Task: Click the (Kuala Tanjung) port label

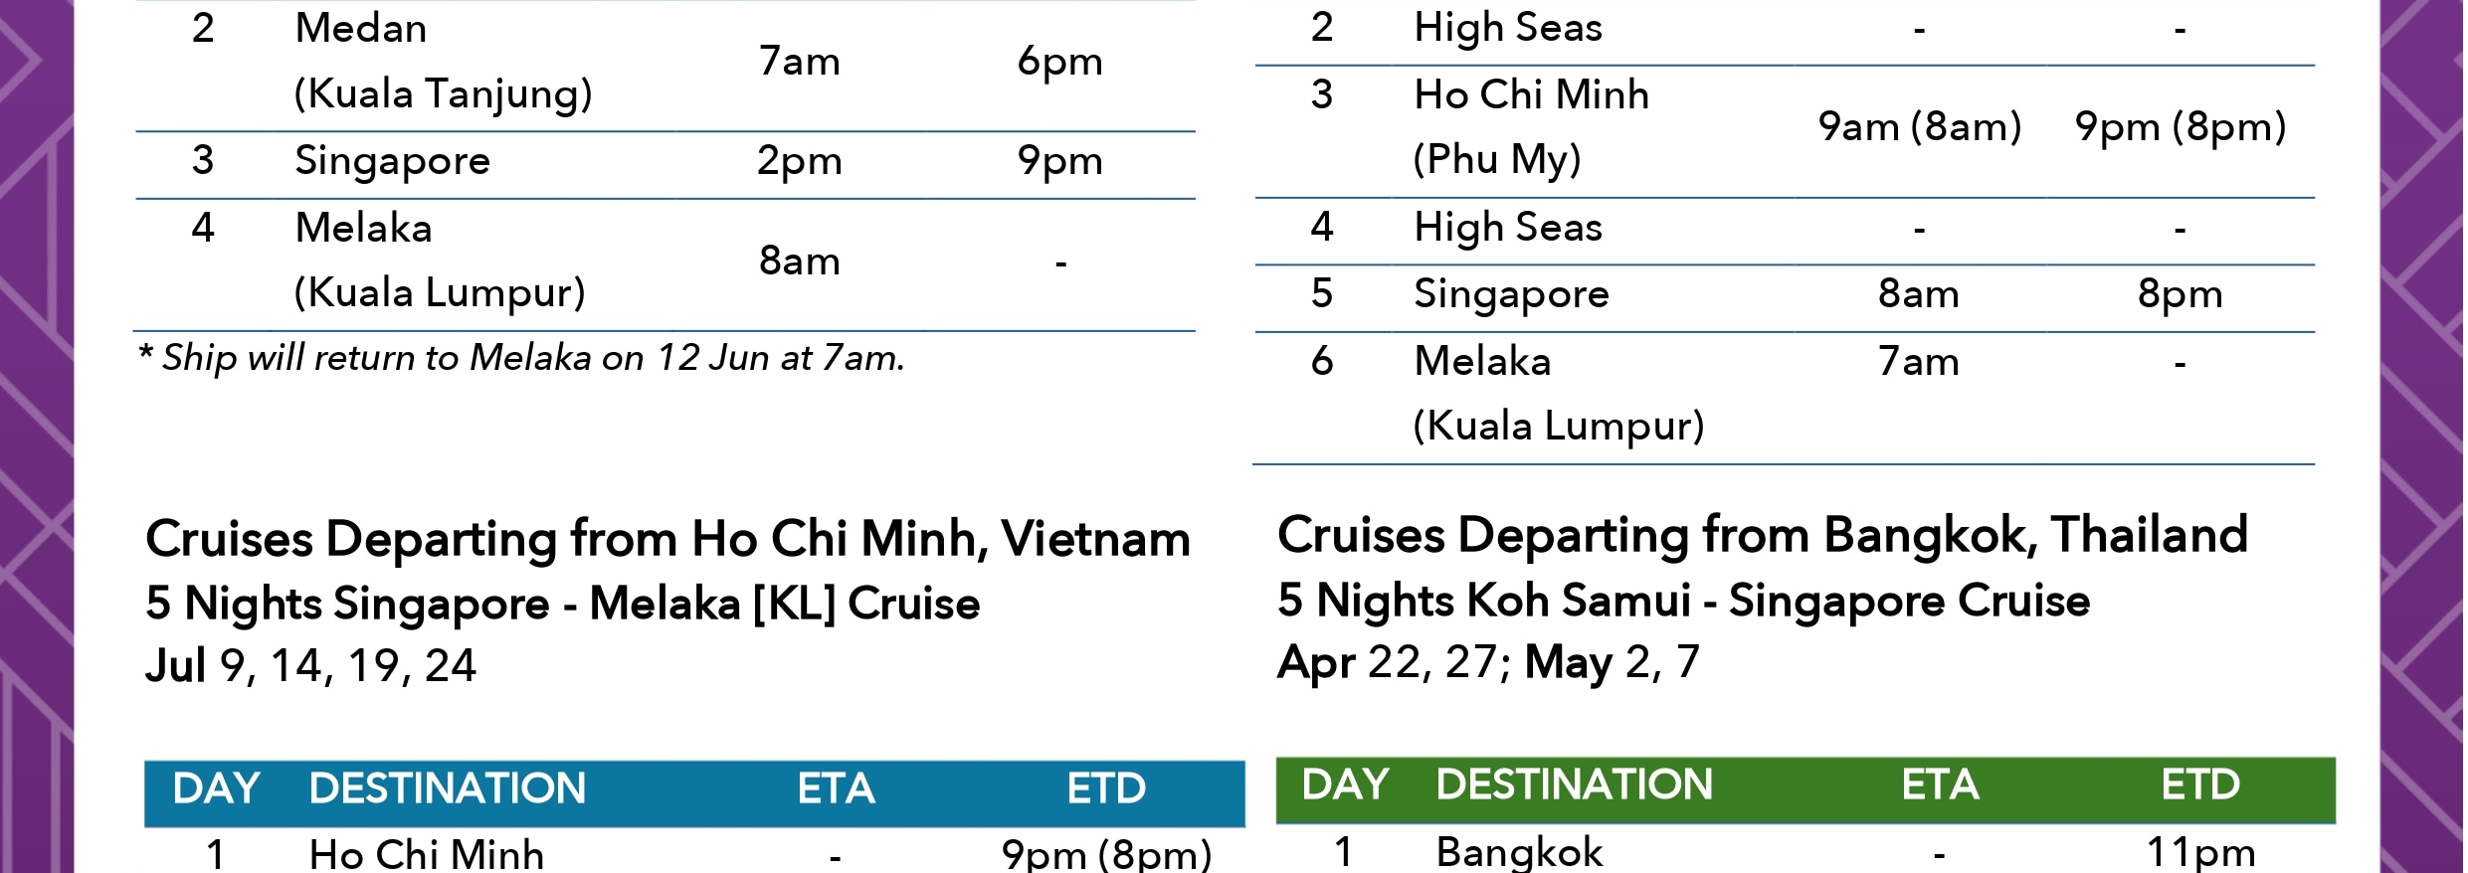Action: (443, 94)
